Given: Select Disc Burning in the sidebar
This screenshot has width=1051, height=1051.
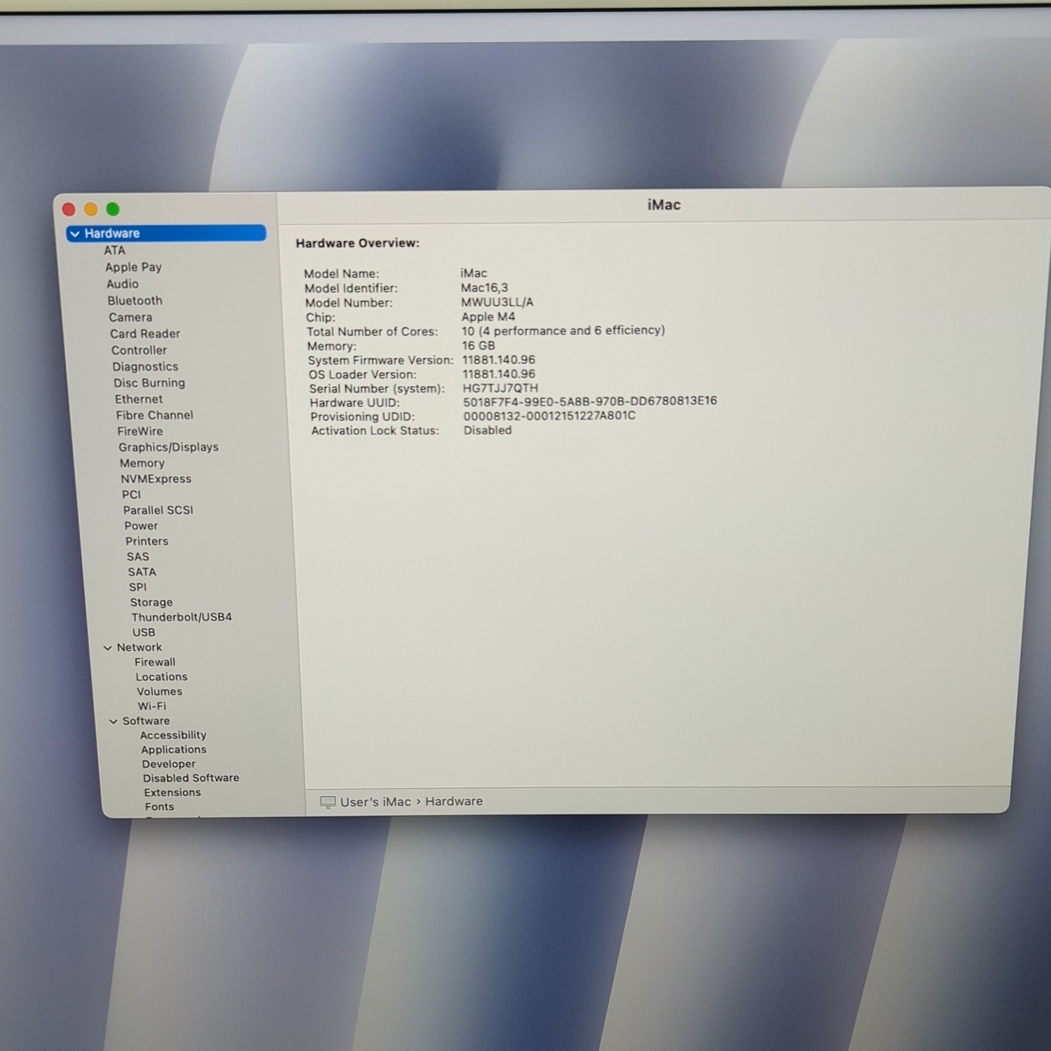Looking at the screenshot, I should click(149, 383).
